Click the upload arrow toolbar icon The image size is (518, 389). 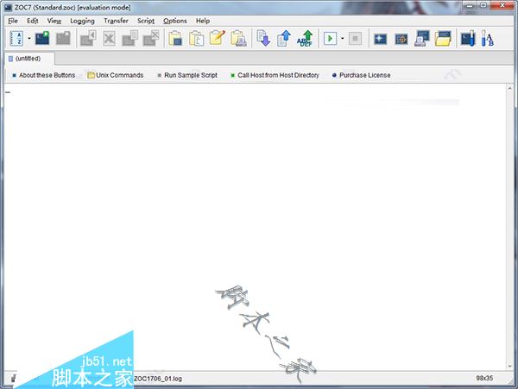point(284,39)
